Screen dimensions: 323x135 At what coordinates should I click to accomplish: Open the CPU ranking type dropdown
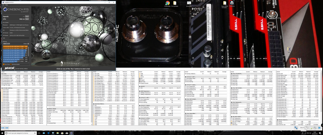(7, 44)
